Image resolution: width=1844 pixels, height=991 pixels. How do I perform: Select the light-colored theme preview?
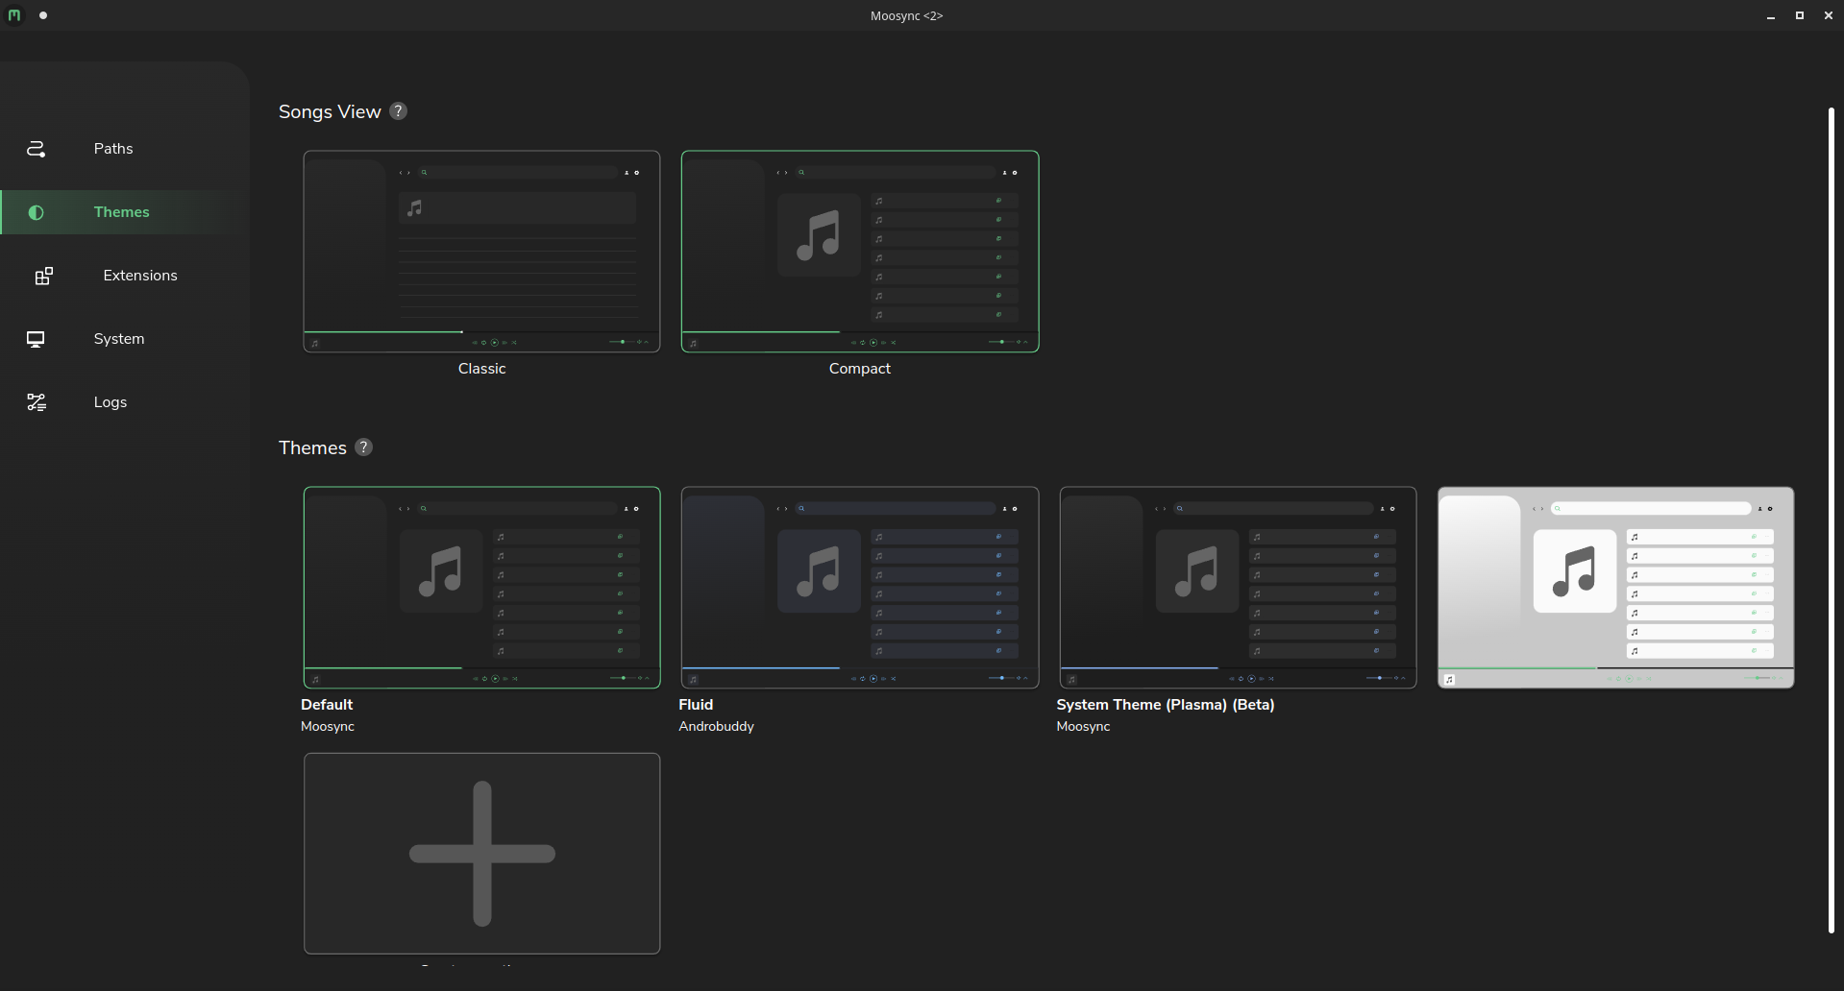coord(1615,588)
